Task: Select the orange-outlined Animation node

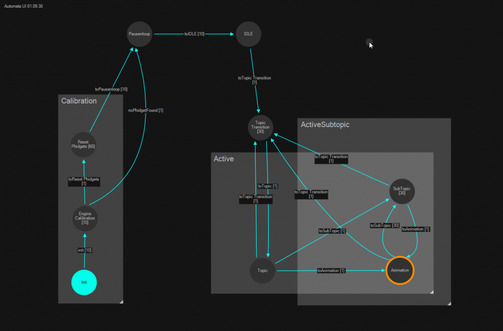Action: 399,271
